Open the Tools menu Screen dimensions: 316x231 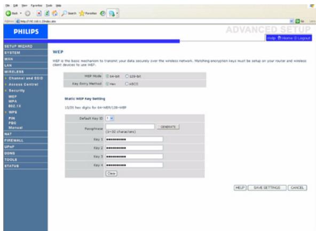coord(49,5)
